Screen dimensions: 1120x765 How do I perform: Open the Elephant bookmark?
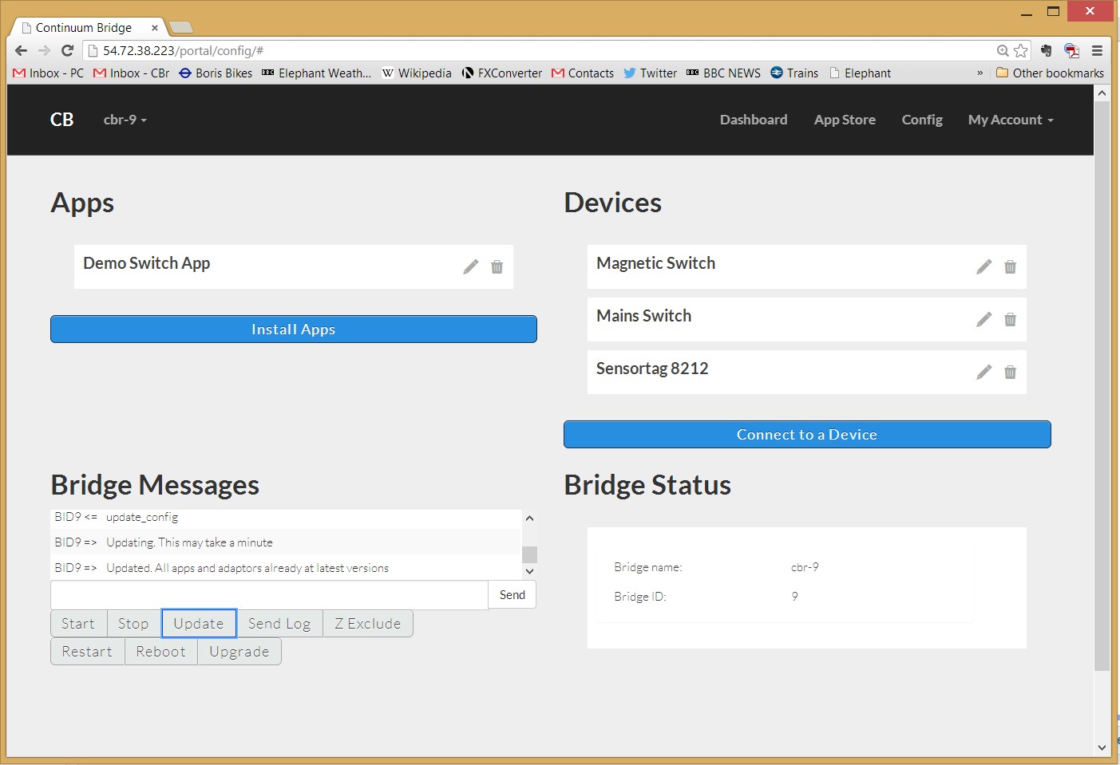pyautogui.click(x=860, y=73)
